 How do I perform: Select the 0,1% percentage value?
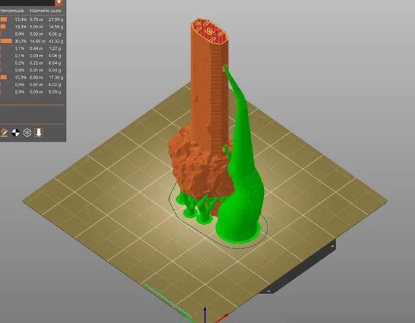pyautogui.click(x=21, y=56)
